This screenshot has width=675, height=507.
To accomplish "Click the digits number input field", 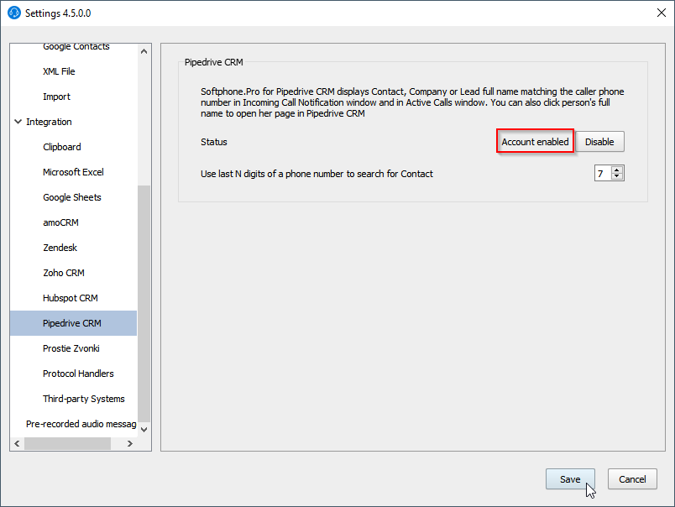I will 602,174.
